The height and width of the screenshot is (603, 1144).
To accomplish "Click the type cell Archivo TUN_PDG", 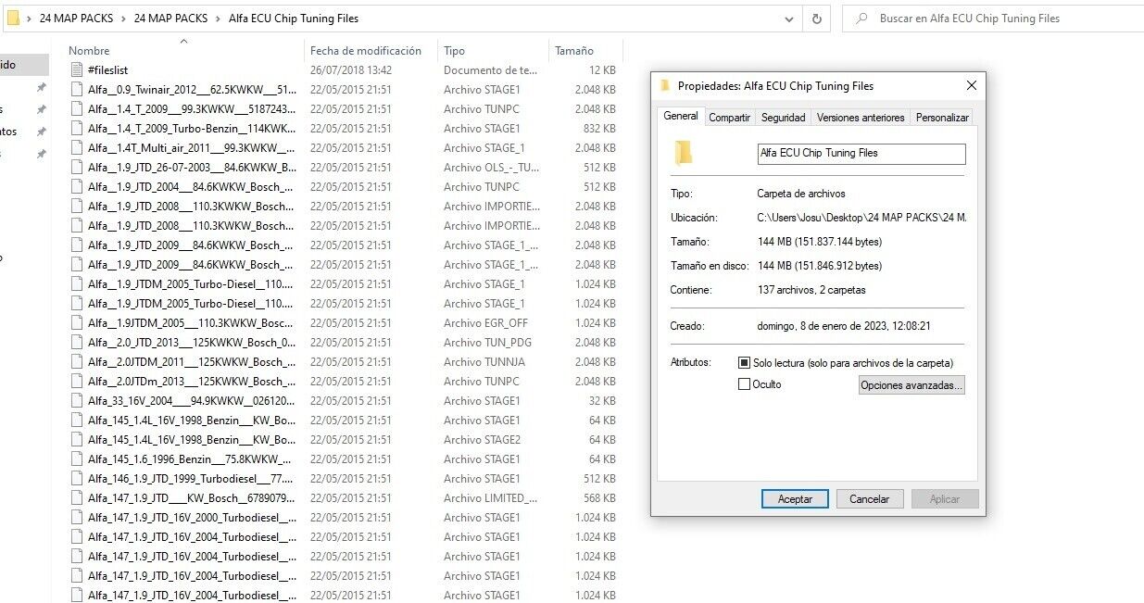I will click(x=488, y=343).
